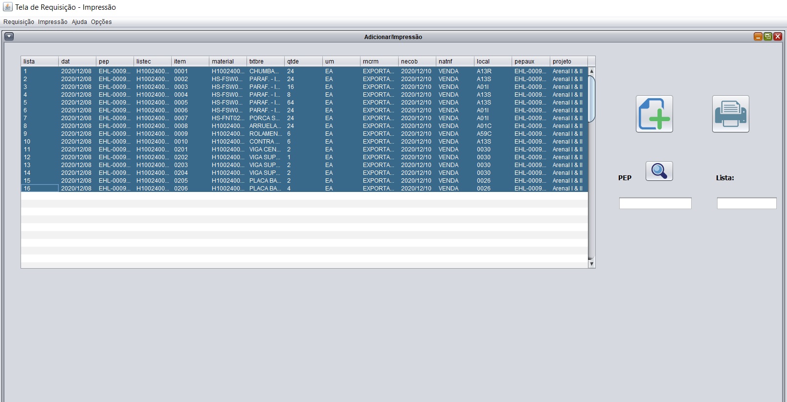787x402 pixels.
Task: Close the Adicionar/Impressão internal frame
Action: [778, 37]
